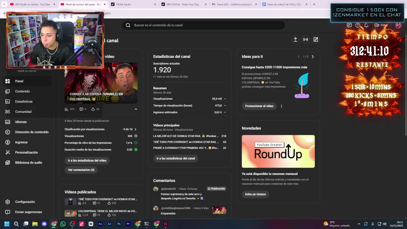Click 'Echa un vistazo' button
This screenshot has width=407, height=229.
255,194
